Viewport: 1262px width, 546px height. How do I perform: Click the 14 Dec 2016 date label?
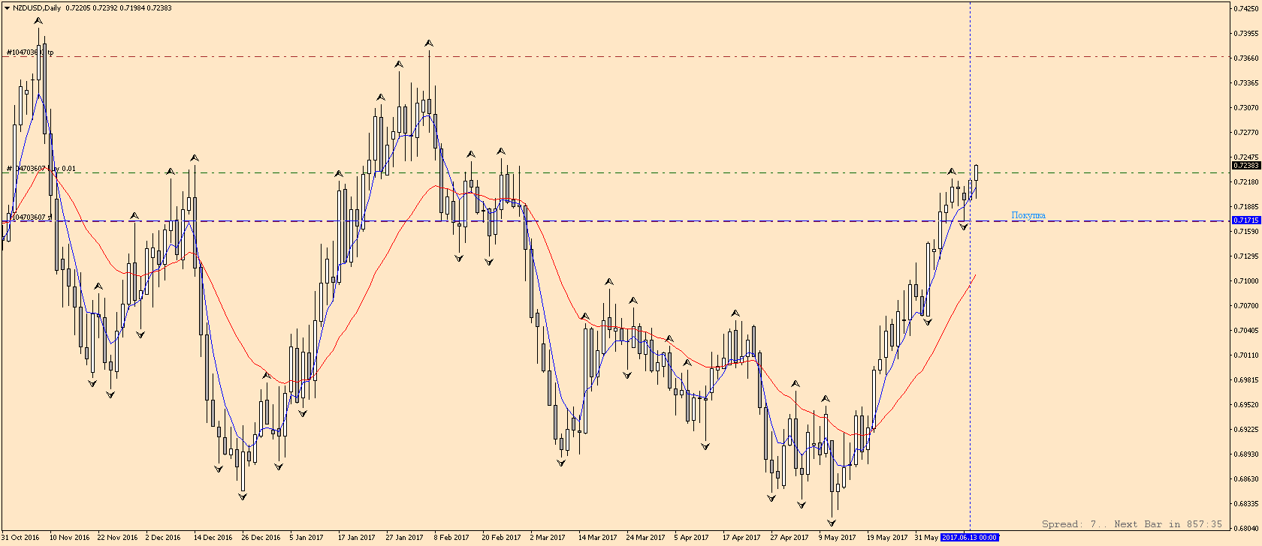(x=213, y=538)
